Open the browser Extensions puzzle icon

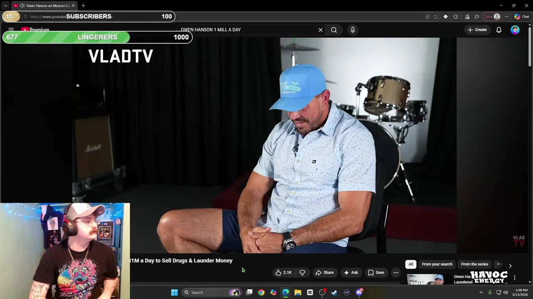pyautogui.click(x=456, y=17)
